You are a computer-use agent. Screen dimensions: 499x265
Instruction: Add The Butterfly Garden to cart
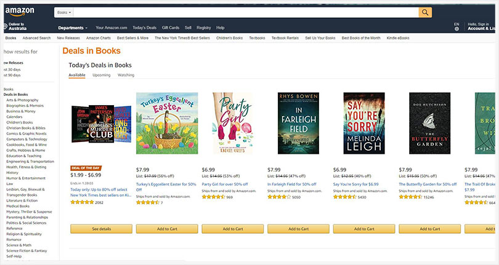point(429,229)
